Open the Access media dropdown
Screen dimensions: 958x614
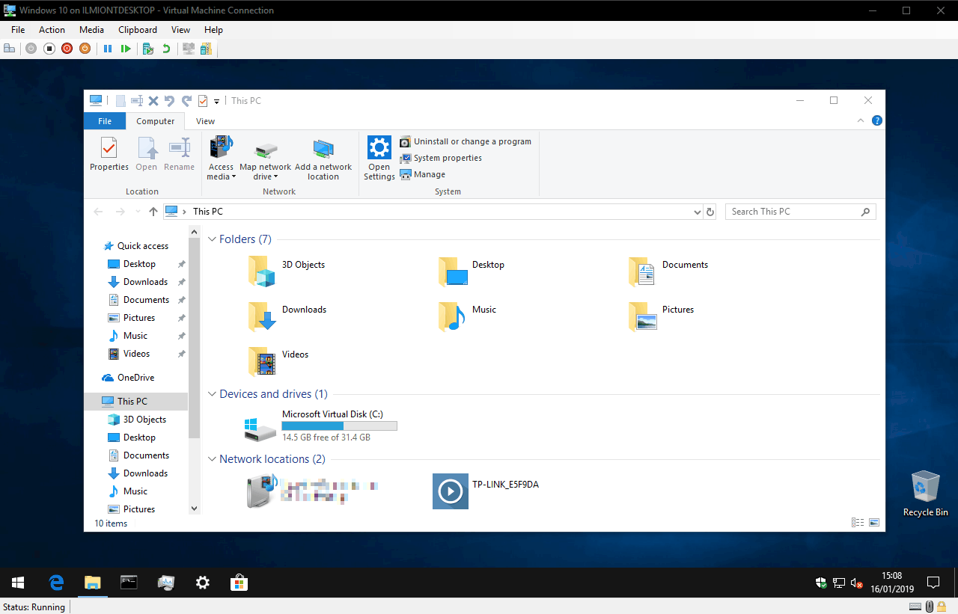click(x=221, y=159)
